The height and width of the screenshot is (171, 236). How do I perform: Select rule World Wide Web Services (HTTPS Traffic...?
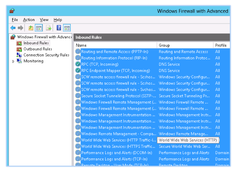(x=118, y=147)
